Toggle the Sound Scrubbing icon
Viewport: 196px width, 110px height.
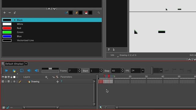pos(37,71)
